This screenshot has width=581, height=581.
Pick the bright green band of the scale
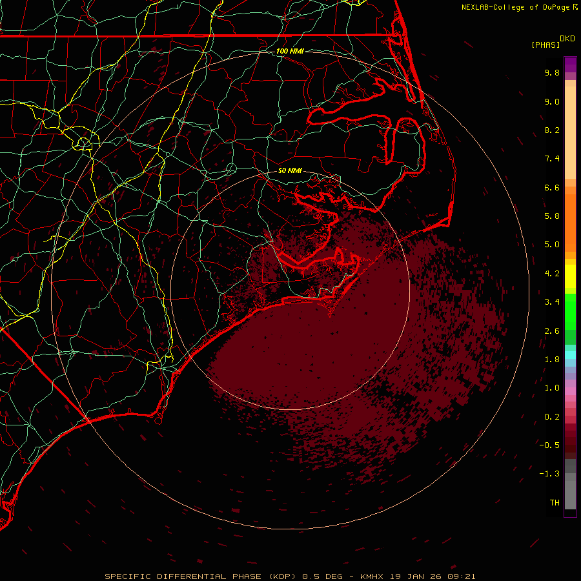coord(570,312)
